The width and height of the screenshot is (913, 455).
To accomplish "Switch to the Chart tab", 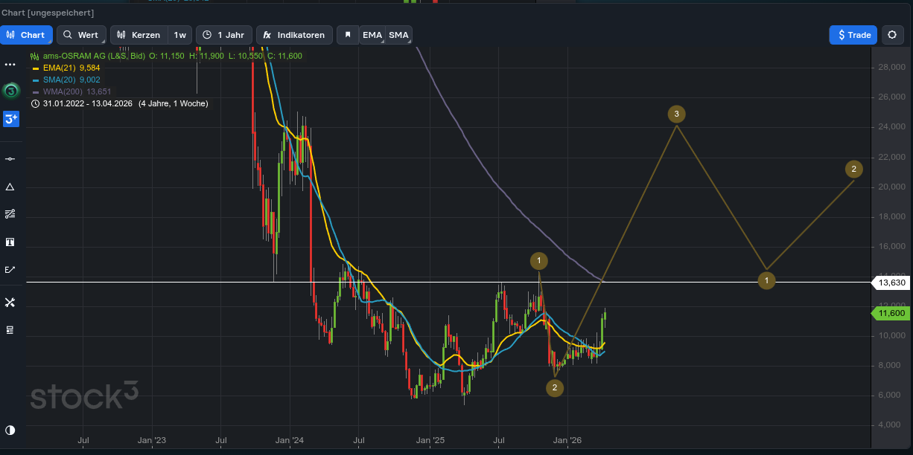I will click(26, 35).
